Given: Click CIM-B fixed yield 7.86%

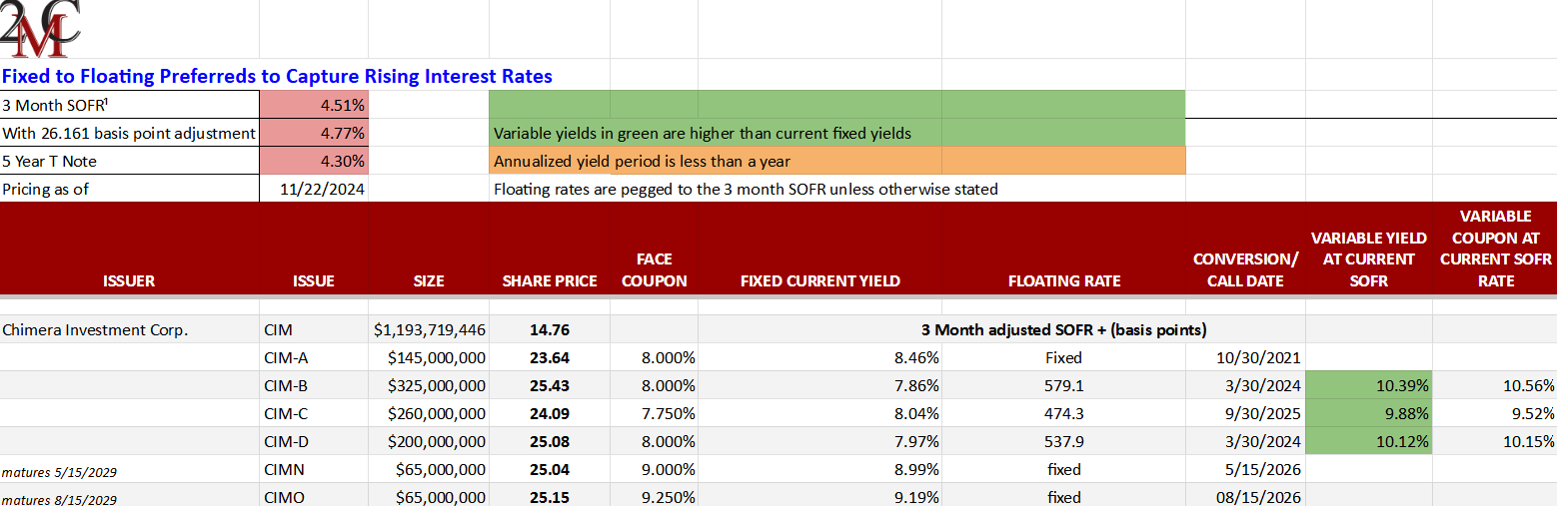Looking at the screenshot, I should [820, 385].
